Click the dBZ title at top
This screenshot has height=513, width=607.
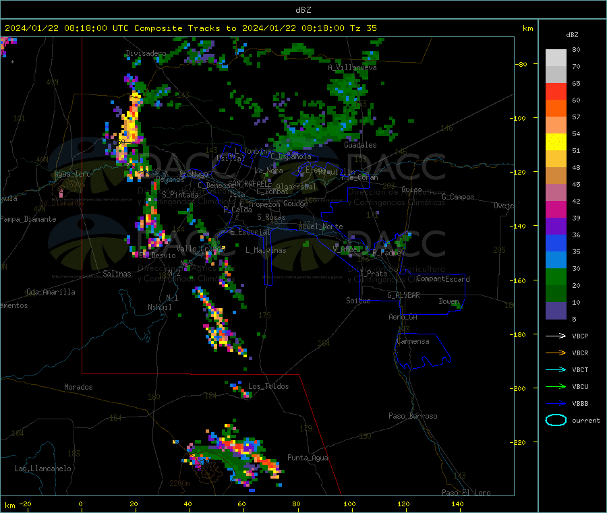point(303,10)
